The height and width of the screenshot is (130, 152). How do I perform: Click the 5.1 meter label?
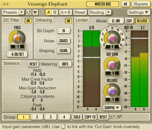[142, 28]
